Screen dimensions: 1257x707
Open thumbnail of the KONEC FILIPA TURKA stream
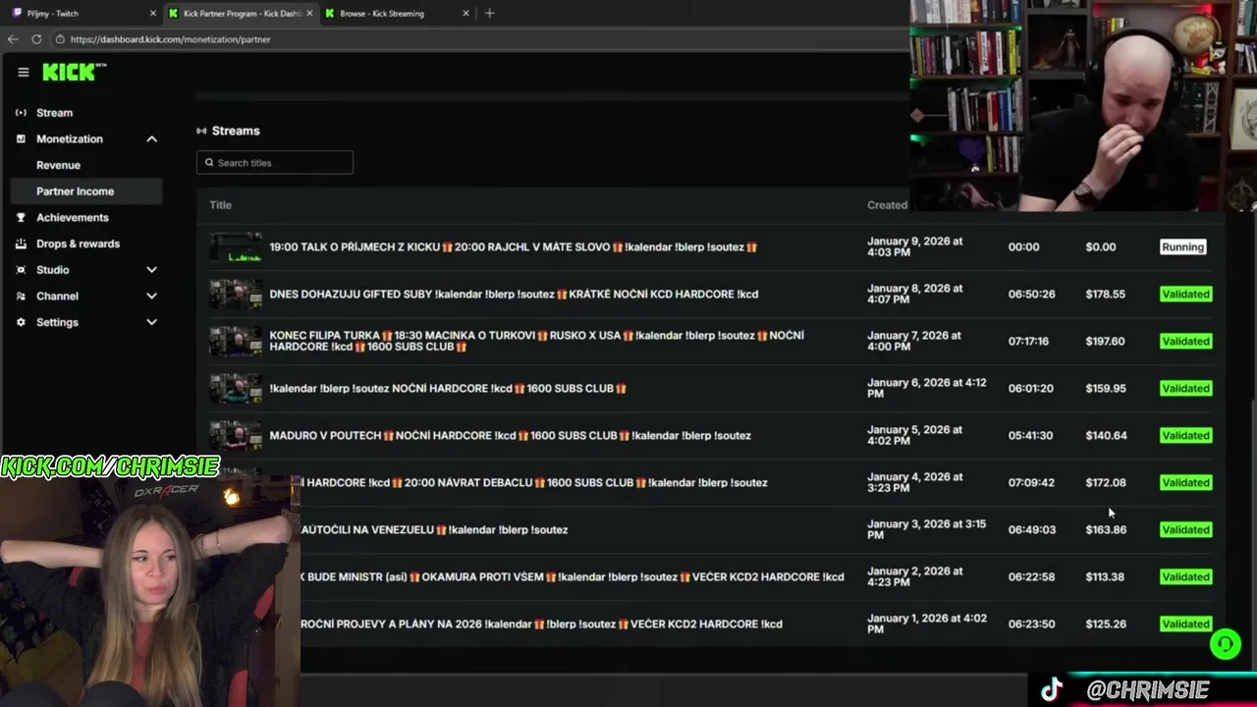236,342
